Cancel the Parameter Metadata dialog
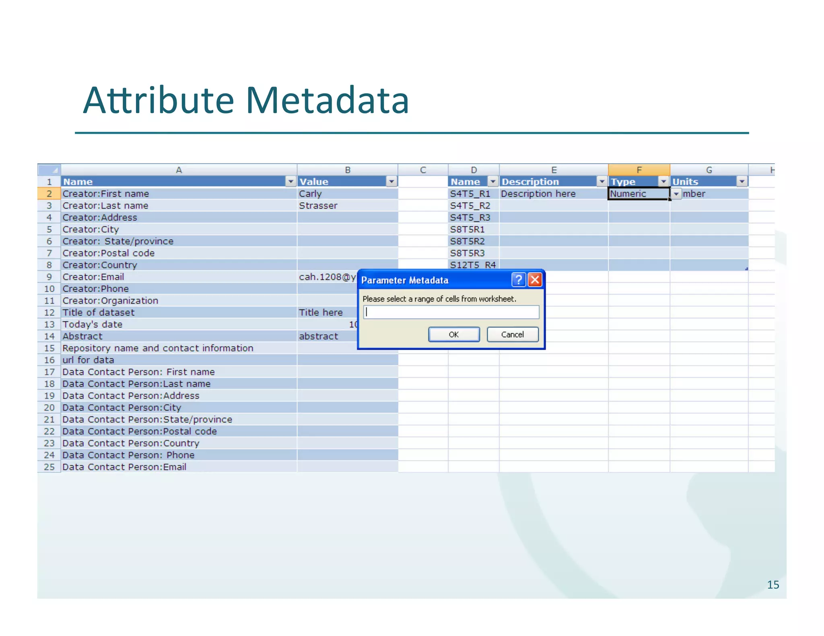 513,334
